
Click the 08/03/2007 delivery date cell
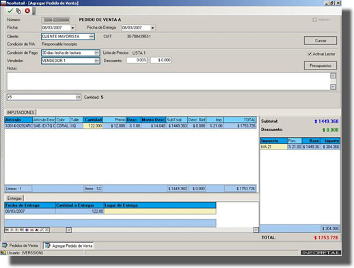click(x=29, y=211)
